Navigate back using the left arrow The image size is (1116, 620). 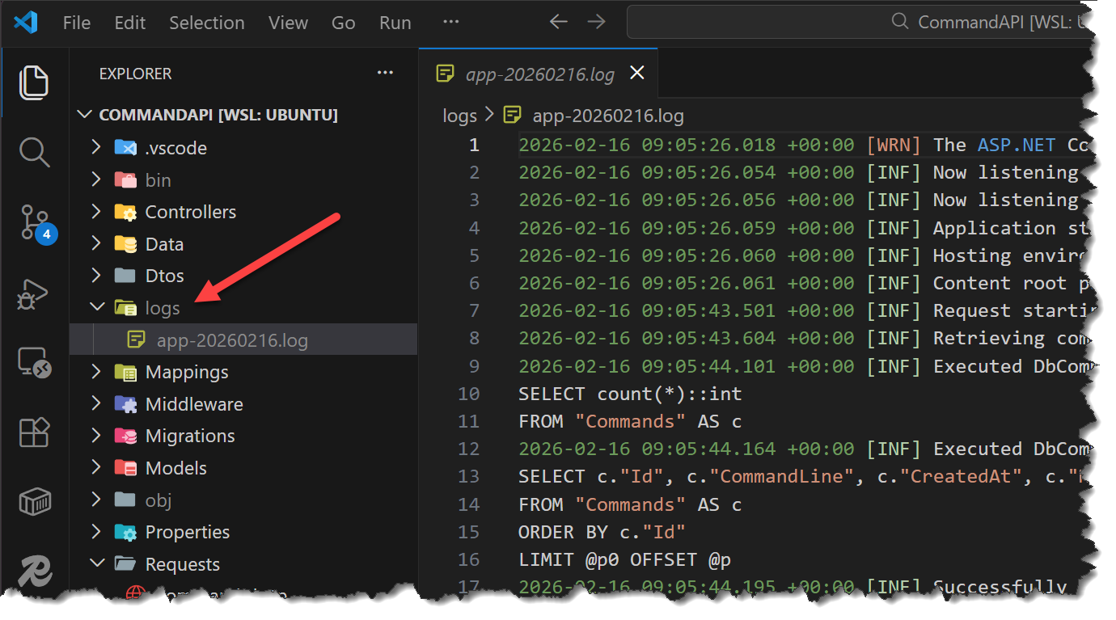pos(558,22)
